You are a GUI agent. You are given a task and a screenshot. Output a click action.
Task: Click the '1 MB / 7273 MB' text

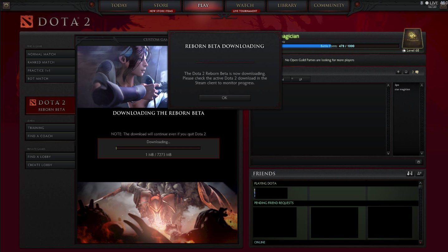(158, 155)
